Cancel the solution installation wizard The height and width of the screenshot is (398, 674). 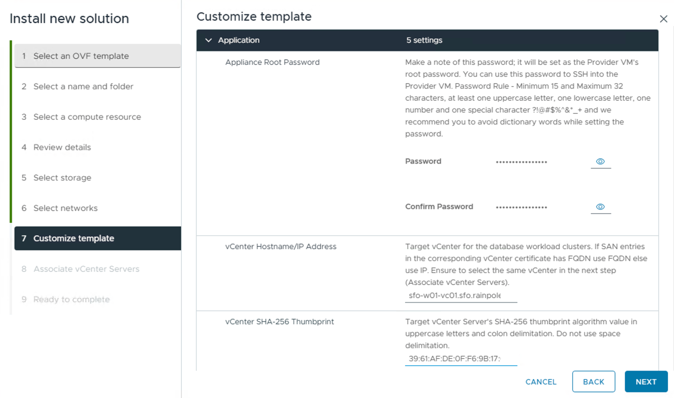tap(541, 382)
